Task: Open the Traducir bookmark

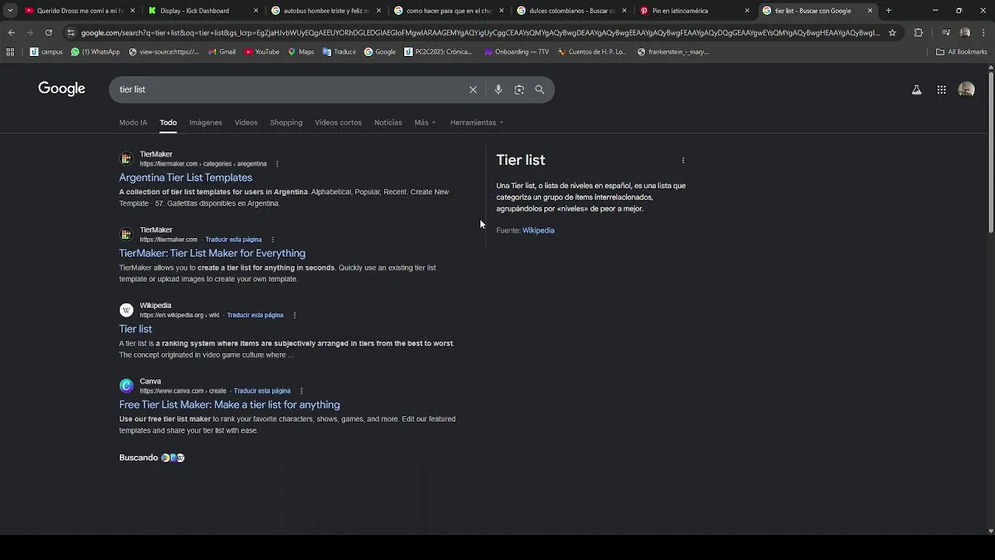Action: click(339, 52)
